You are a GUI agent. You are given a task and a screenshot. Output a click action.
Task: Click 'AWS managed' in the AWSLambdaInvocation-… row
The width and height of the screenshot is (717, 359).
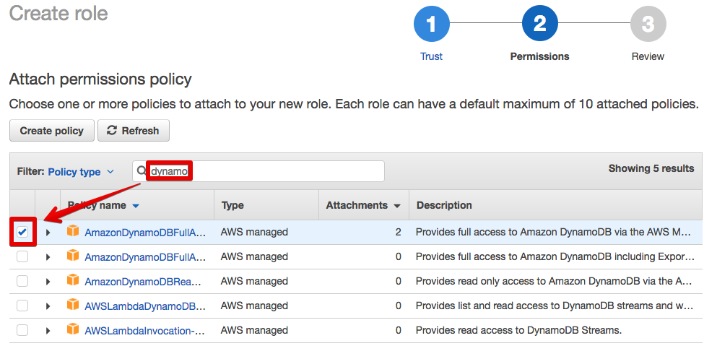click(254, 331)
